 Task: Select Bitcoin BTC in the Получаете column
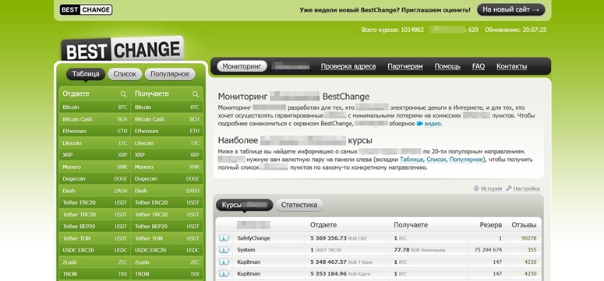tap(167, 107)
